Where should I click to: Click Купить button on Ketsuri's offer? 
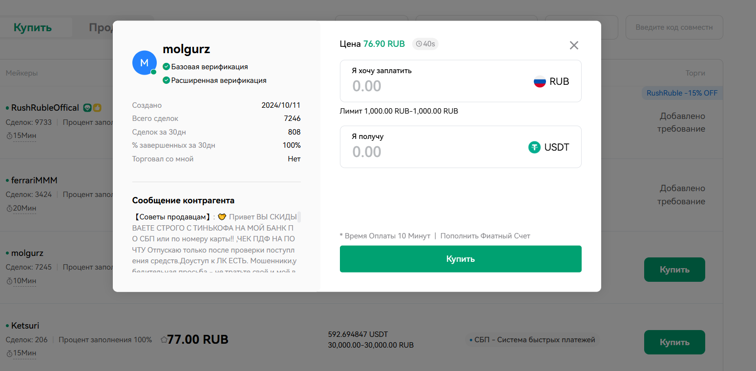674,342
